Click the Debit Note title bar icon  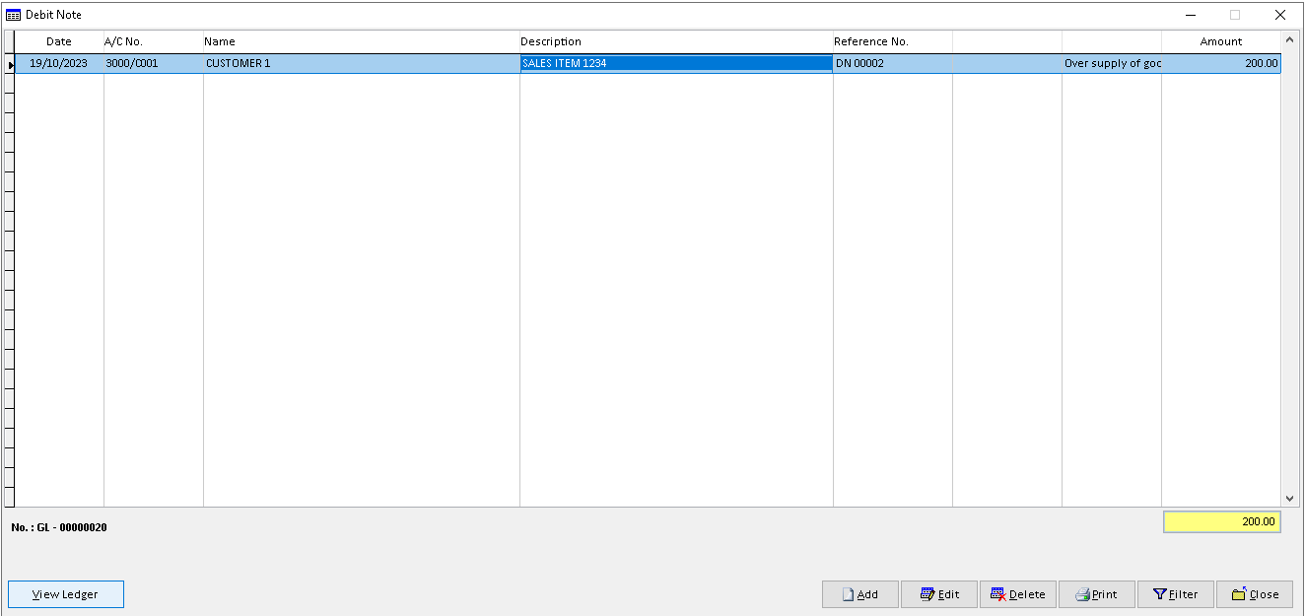click(15, 14)
